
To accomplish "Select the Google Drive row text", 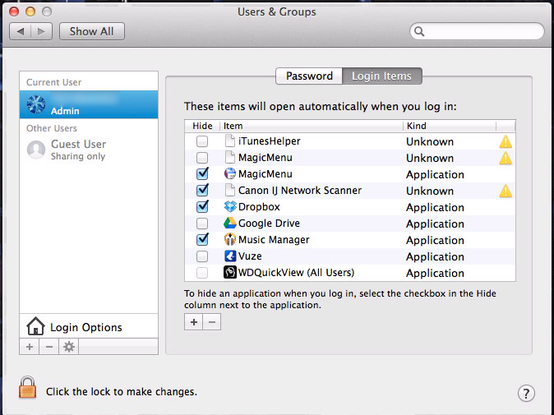I will coord(269,224).
